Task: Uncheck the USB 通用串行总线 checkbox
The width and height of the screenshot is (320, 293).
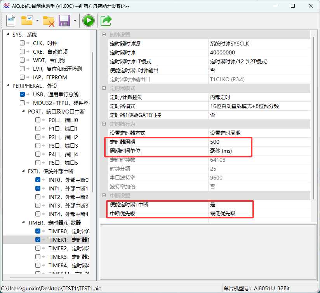Action: click(x=23, y=94)
